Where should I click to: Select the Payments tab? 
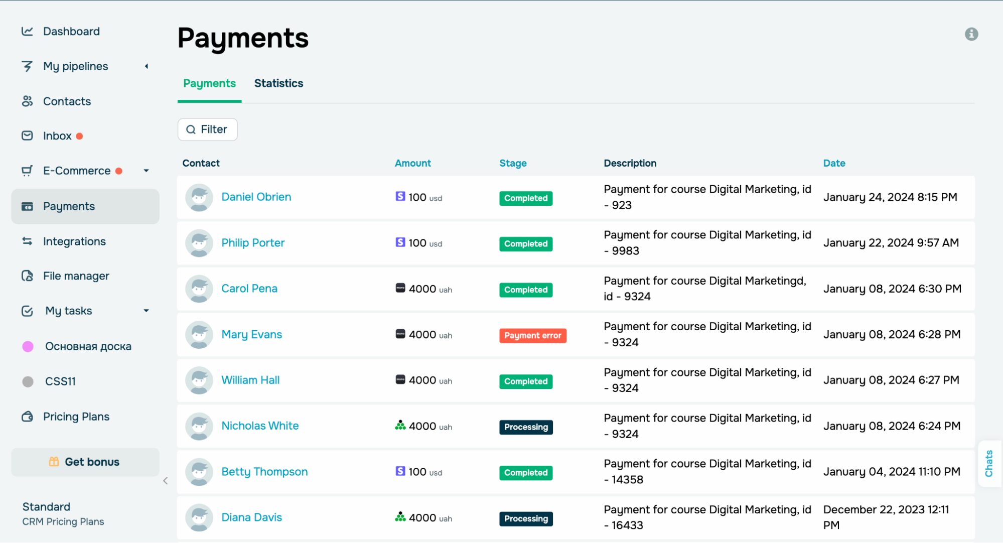209,83
